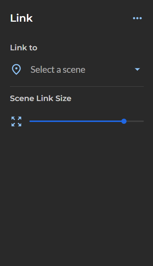Click the "Link to" section label
This screenshot has height=266, width=153.
pyautogui.click(x=24, y=48)
